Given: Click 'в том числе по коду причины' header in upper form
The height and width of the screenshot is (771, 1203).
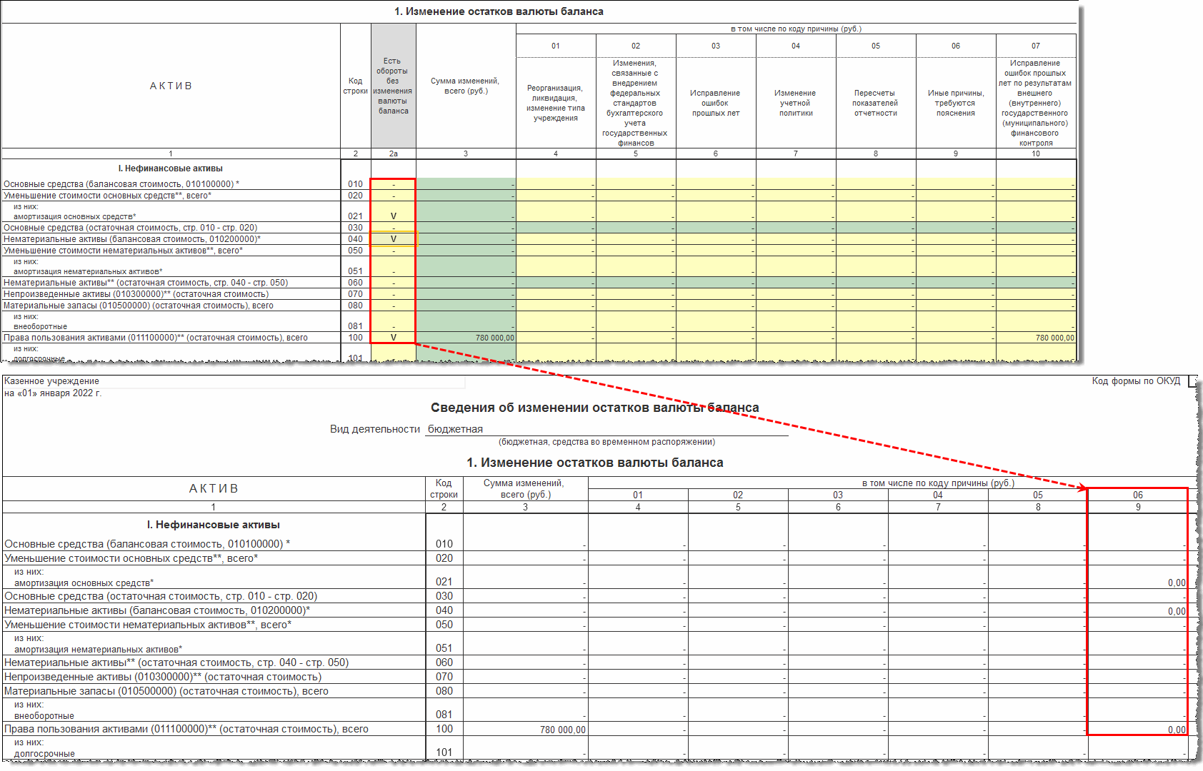Looking at the screenshot, I should point(796,29).
